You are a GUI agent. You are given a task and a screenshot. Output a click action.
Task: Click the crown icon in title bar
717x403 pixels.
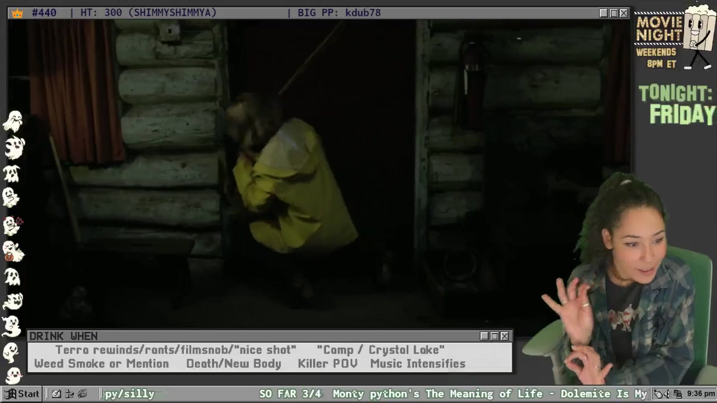(17, 13)
